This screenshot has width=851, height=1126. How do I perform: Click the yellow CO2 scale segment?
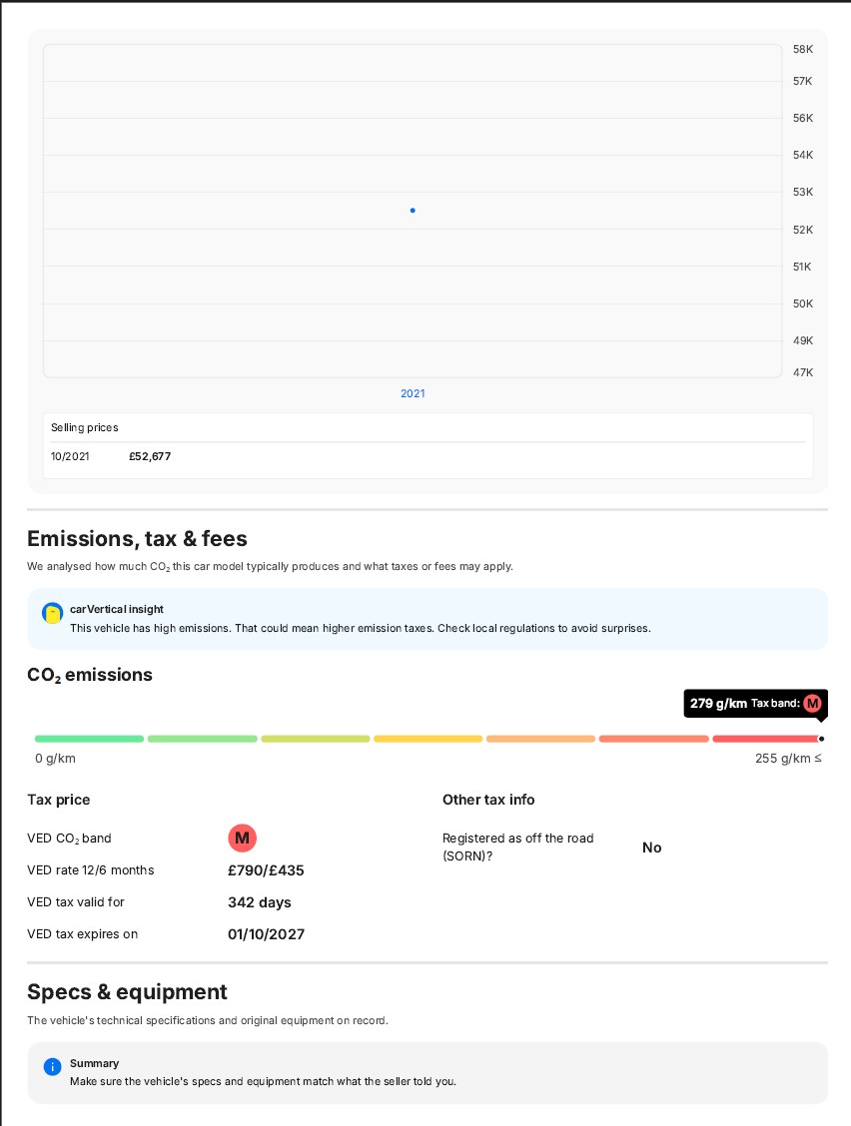click(x=427, y=739)
